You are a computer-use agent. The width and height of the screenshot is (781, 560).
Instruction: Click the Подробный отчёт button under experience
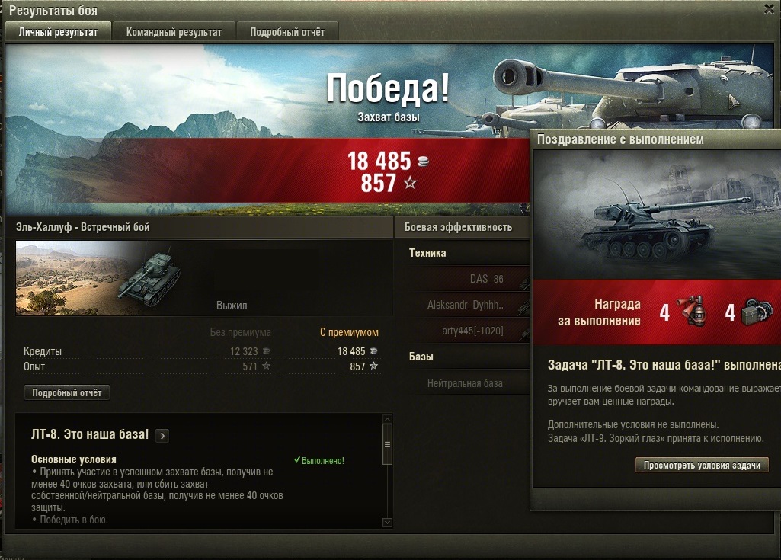click(67, 392)
